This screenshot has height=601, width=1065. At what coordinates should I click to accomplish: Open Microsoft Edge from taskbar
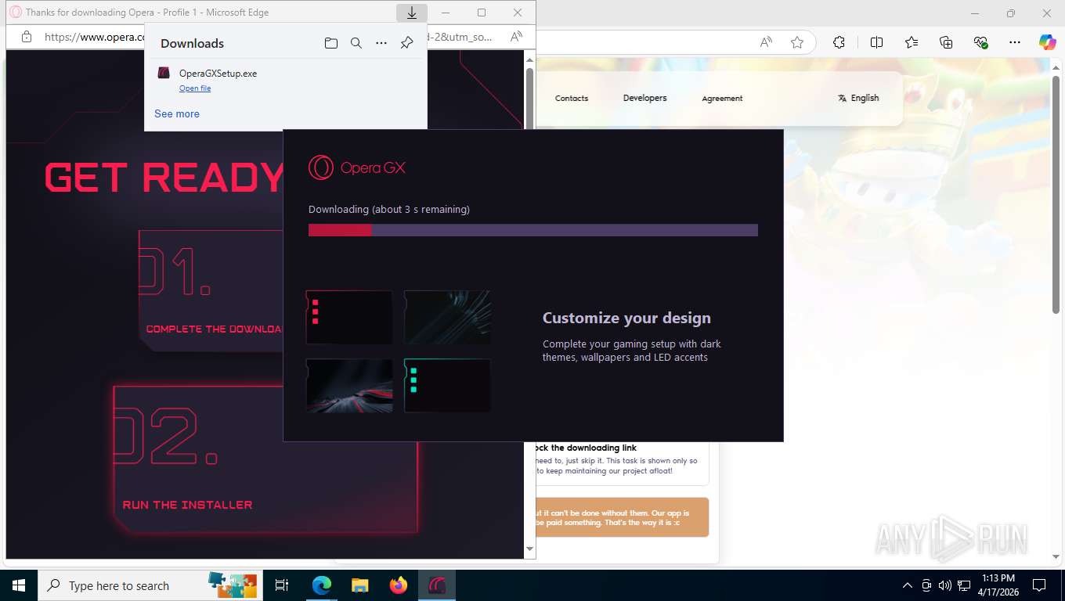(321, 585)
